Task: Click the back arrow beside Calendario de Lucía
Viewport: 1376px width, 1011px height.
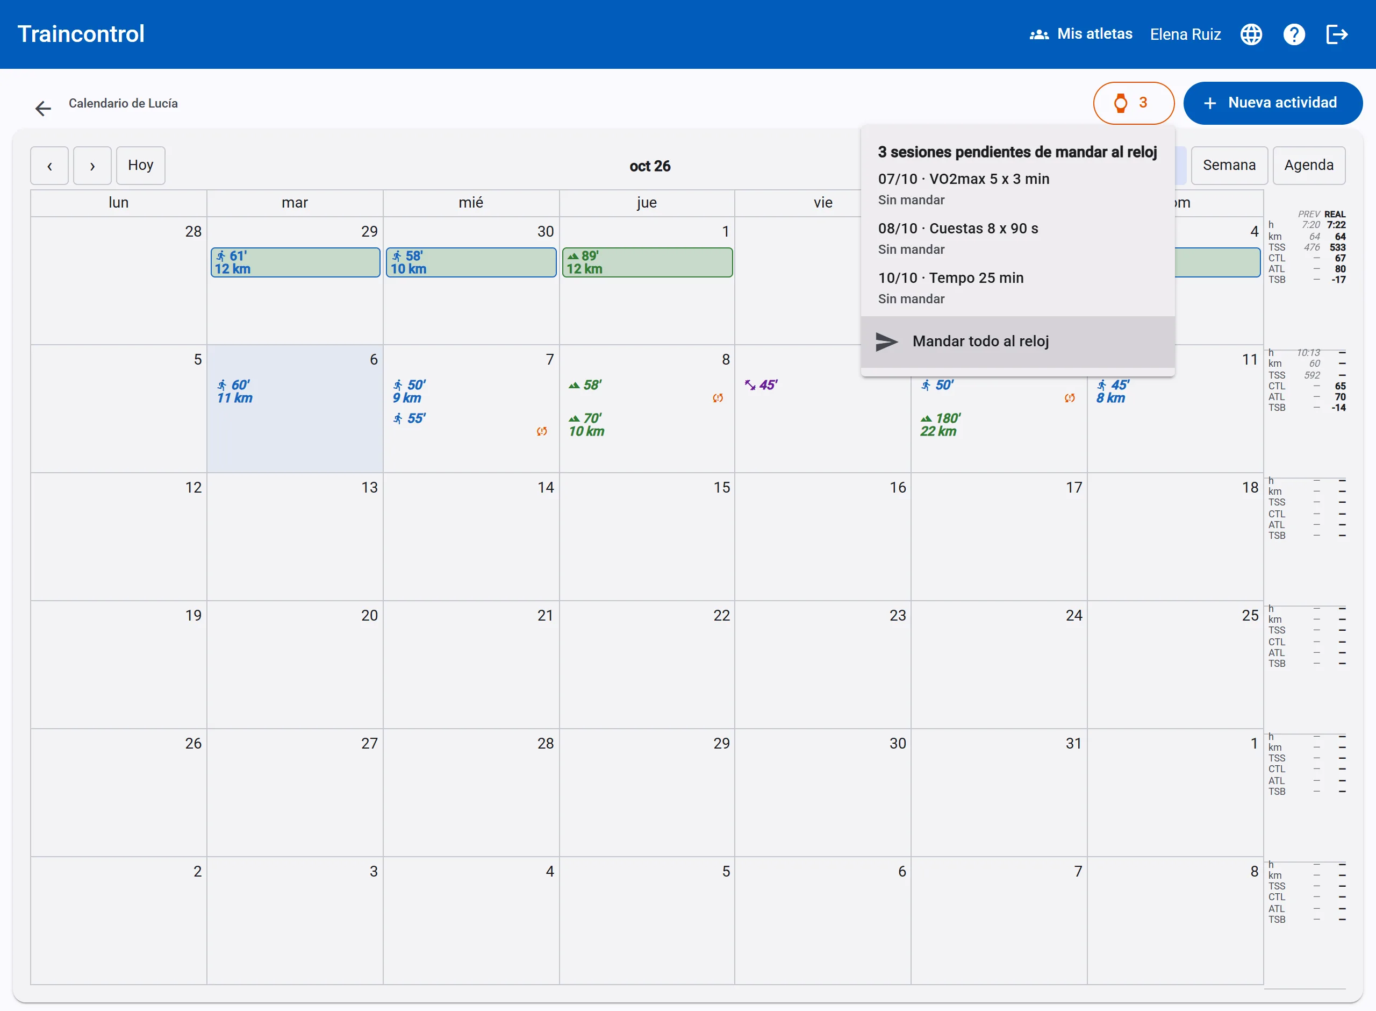Action: (43, 108)
